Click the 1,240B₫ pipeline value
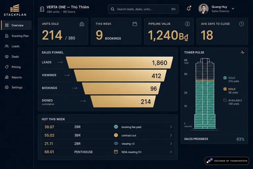253x169 pixels. coord(168,35)
